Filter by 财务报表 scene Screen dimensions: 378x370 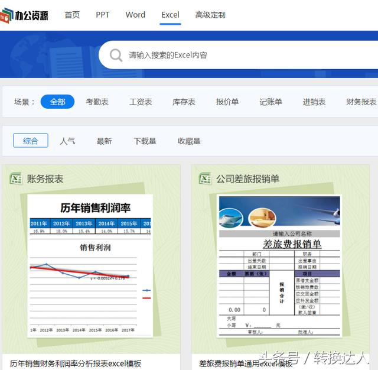tap(361, 102)
